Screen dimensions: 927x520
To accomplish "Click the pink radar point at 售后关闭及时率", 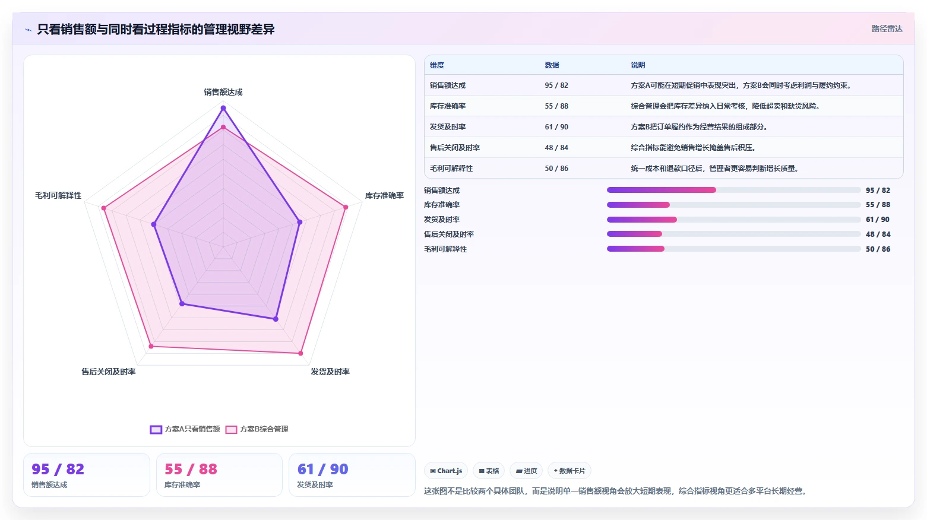I will (151, 346).
